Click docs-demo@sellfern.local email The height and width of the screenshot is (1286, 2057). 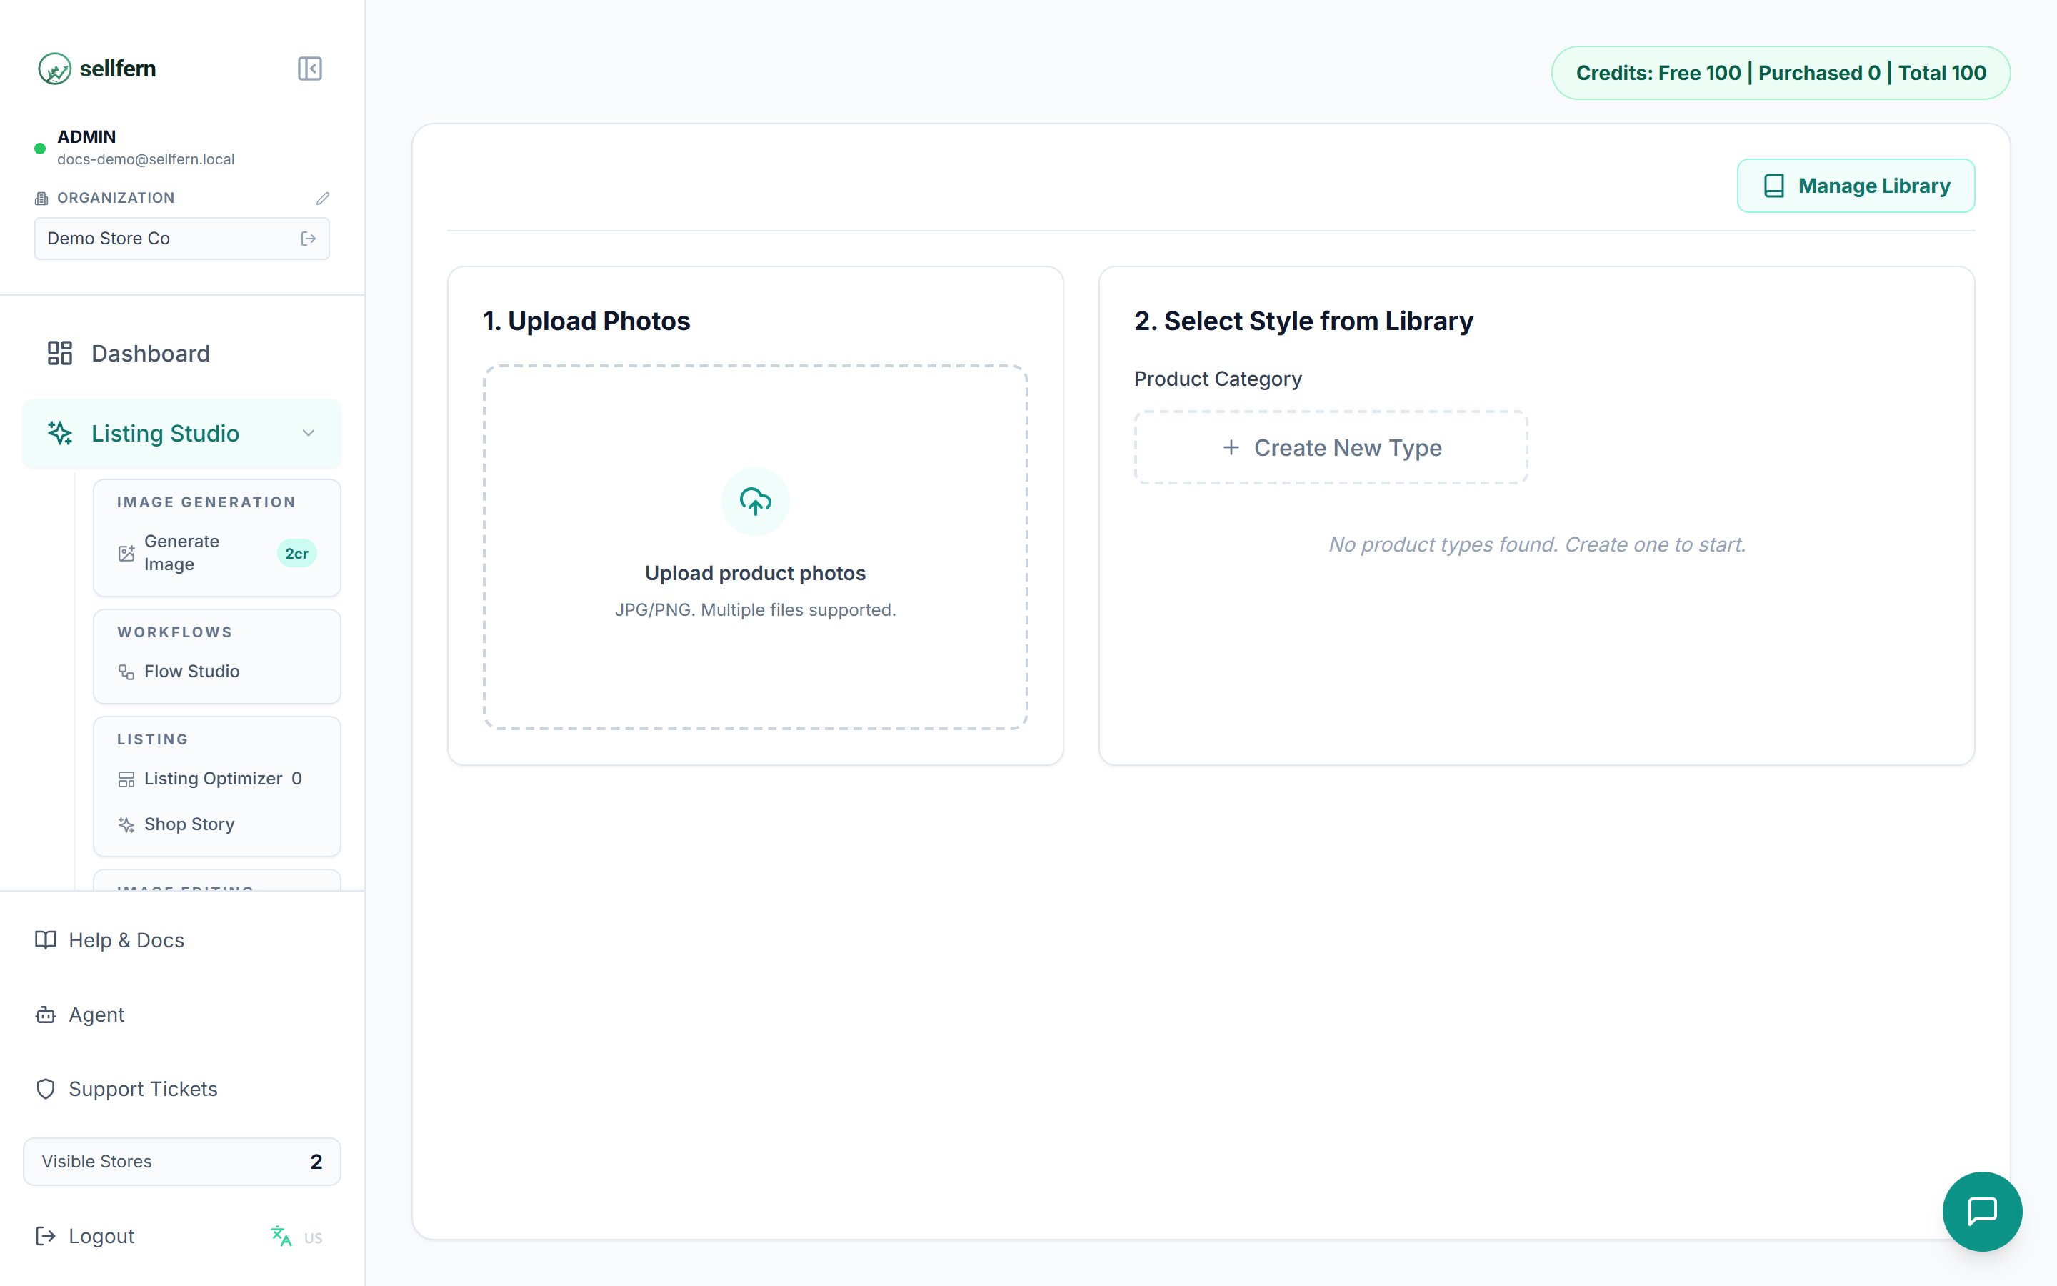pyautogui.click(x=146, y=160)
